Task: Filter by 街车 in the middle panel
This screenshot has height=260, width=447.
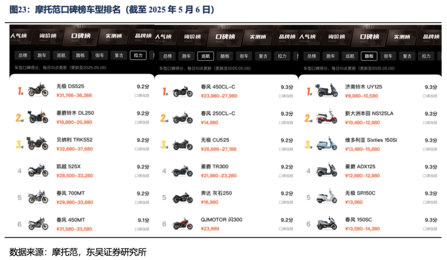Action: point(244,56)
